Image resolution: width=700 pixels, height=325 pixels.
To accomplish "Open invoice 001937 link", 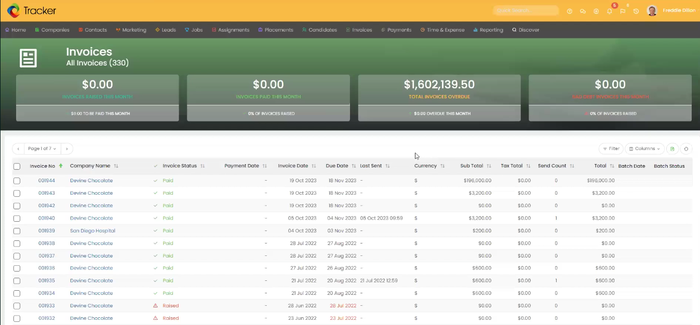I will [x=47, y=256].
